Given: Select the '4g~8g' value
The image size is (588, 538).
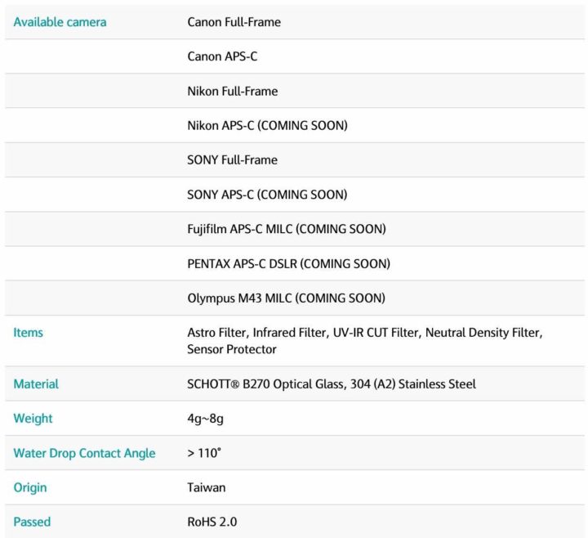Looking at the screenshot, I should [x=205, y=419].
